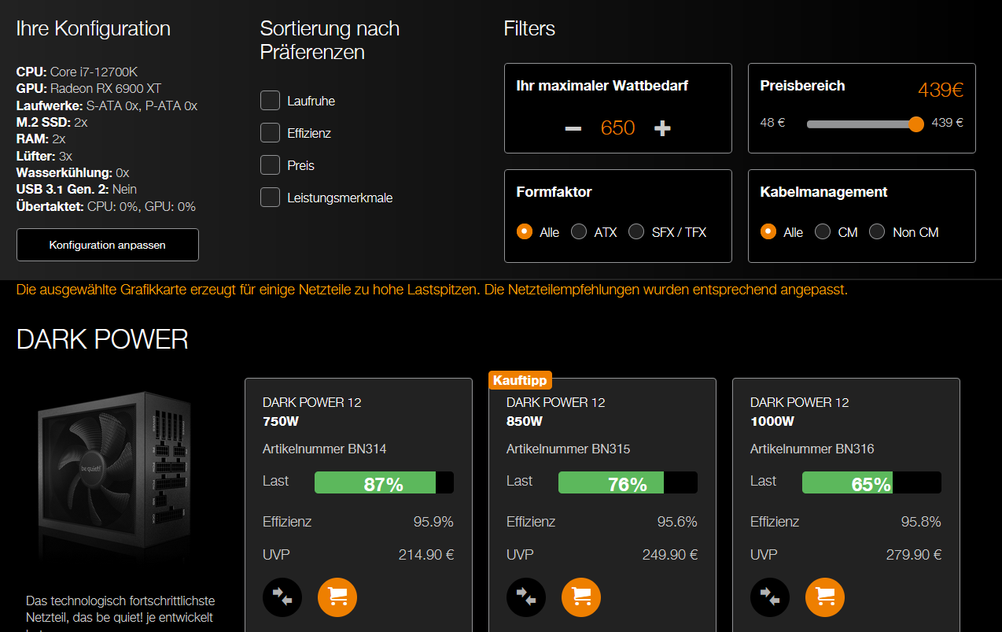Check the Preis sorting option
This screenshot has width=1002, height=632.
click(271, 165)
